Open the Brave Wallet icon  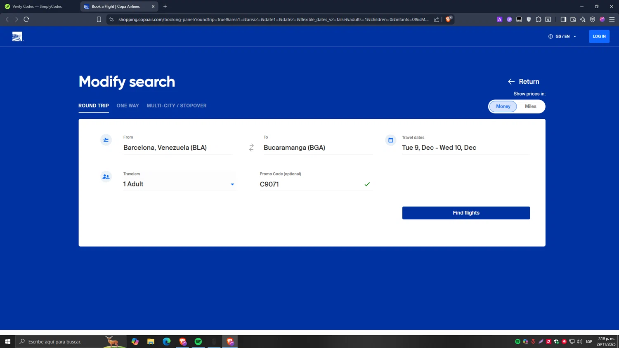(x=573, y=19)
